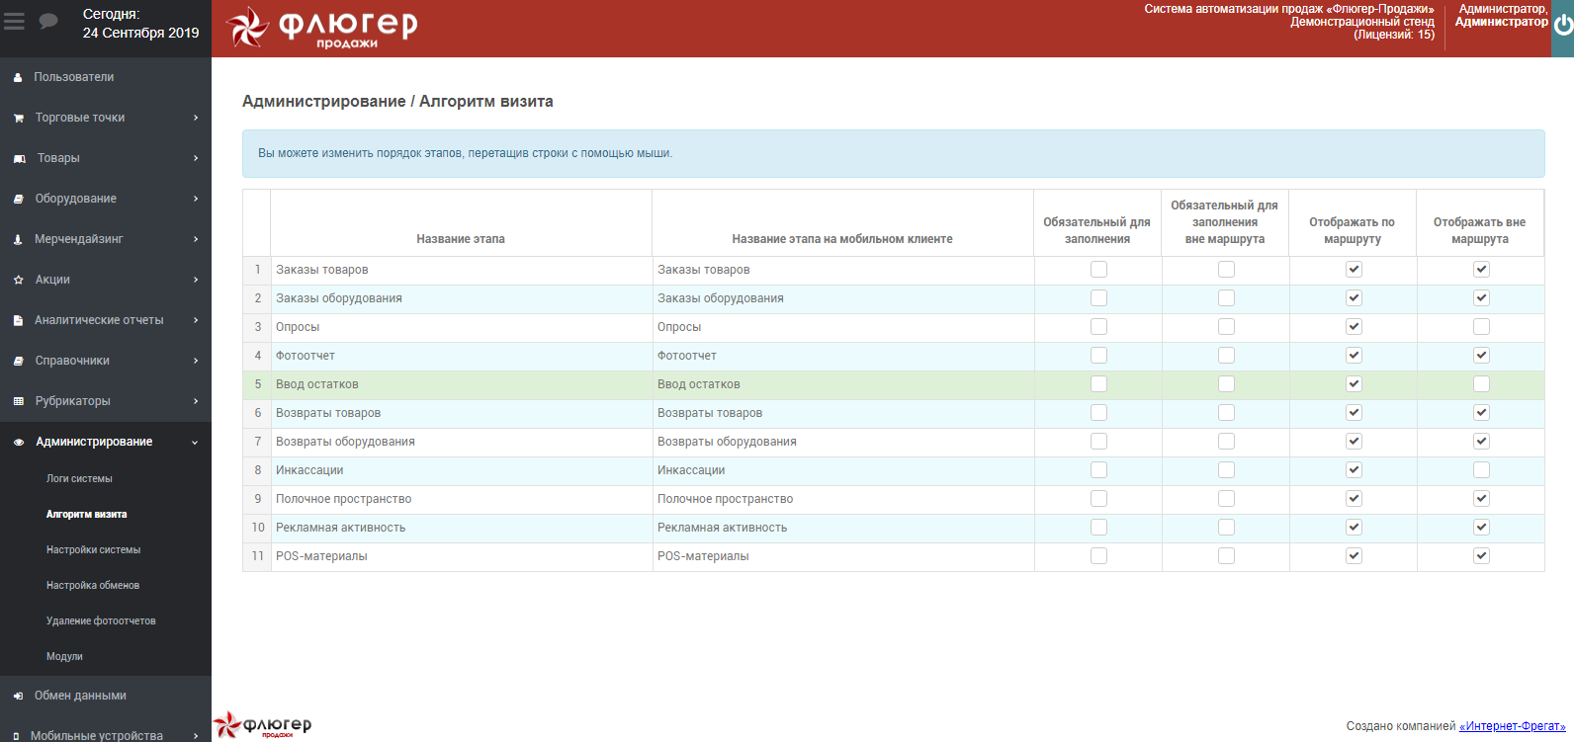1574x742 pixels.
Task: Click the user icon beside Пользователи
Action: point(18,77)
